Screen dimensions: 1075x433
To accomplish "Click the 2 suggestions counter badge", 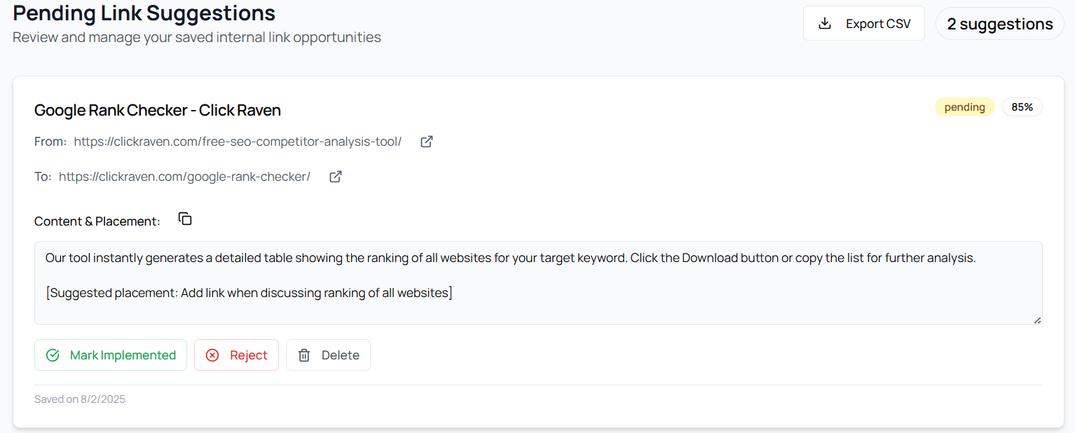I will pos(1000,24).
